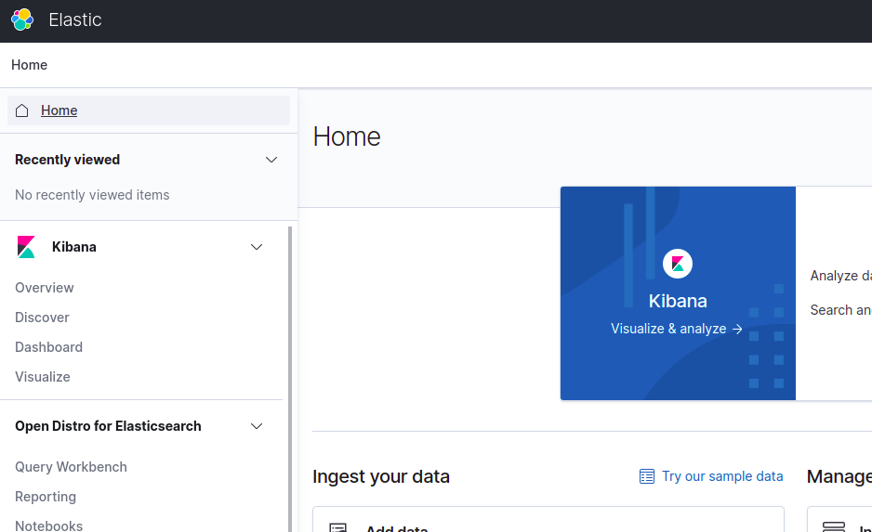872x532 pixels.
Task: Open Overview in Kibana menu
Action: (45, 288)
